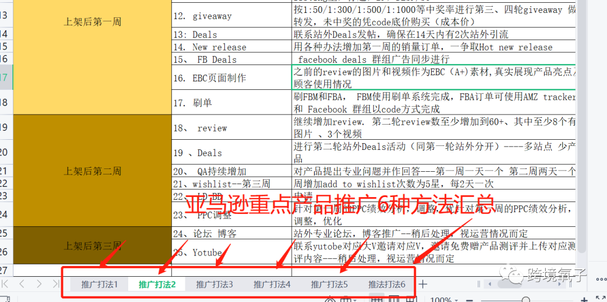Go to the next sheet tab
607x302 pixels.
point(39,284)
